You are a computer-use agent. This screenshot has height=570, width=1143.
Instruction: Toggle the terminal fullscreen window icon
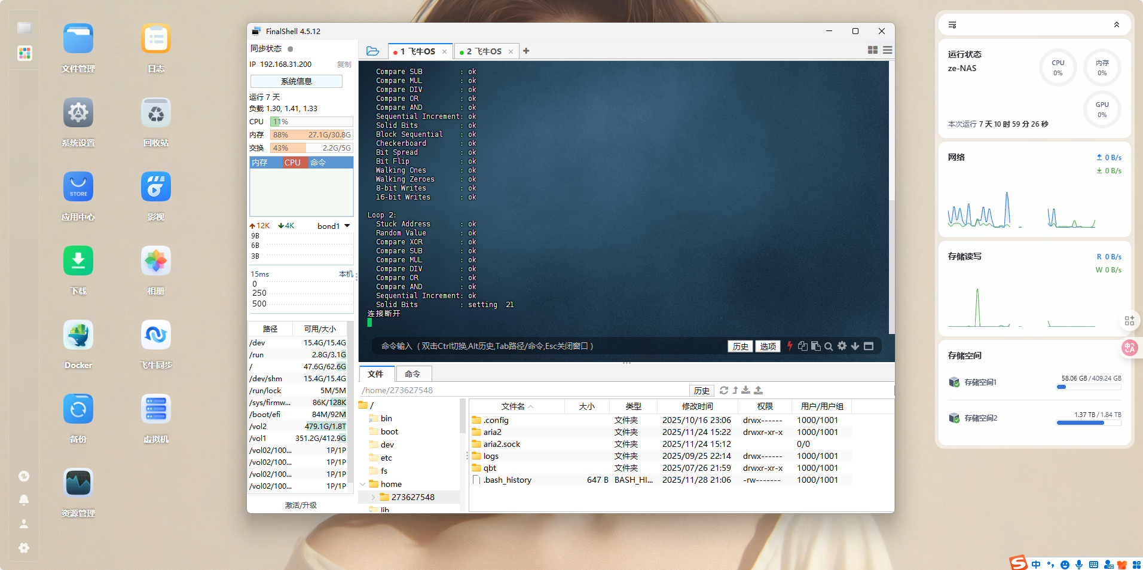point(869,346)
